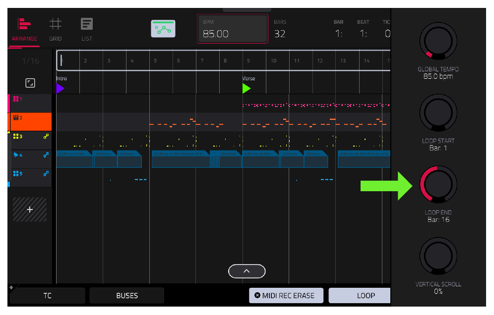This screenshot has width=494, height=315.
Task: Open the Buses button
Action: (x=127, y=296)
